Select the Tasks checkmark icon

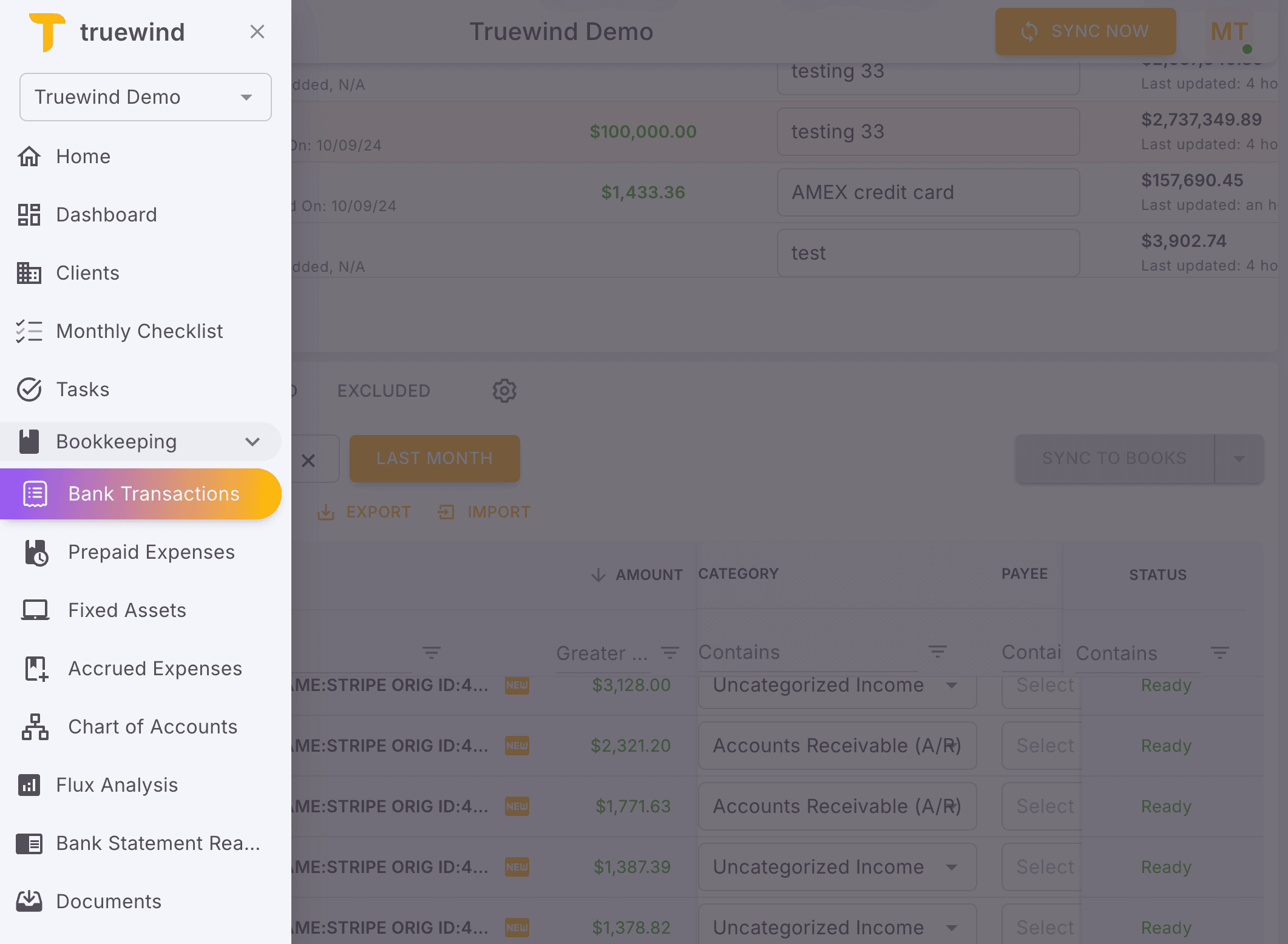[x=29, y=389]
